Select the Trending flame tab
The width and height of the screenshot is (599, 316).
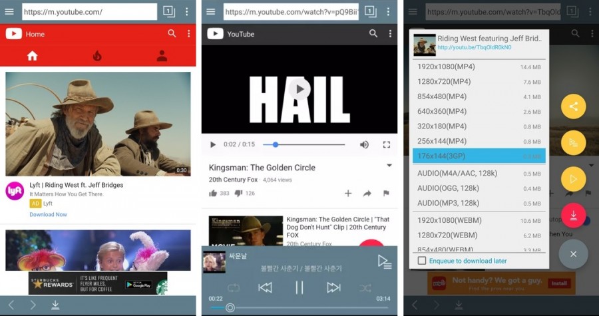tap(97, 56)
